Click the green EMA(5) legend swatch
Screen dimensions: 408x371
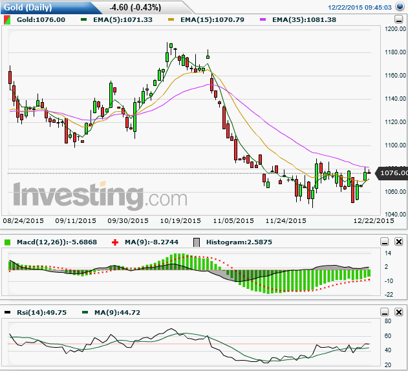click(83, 19)
